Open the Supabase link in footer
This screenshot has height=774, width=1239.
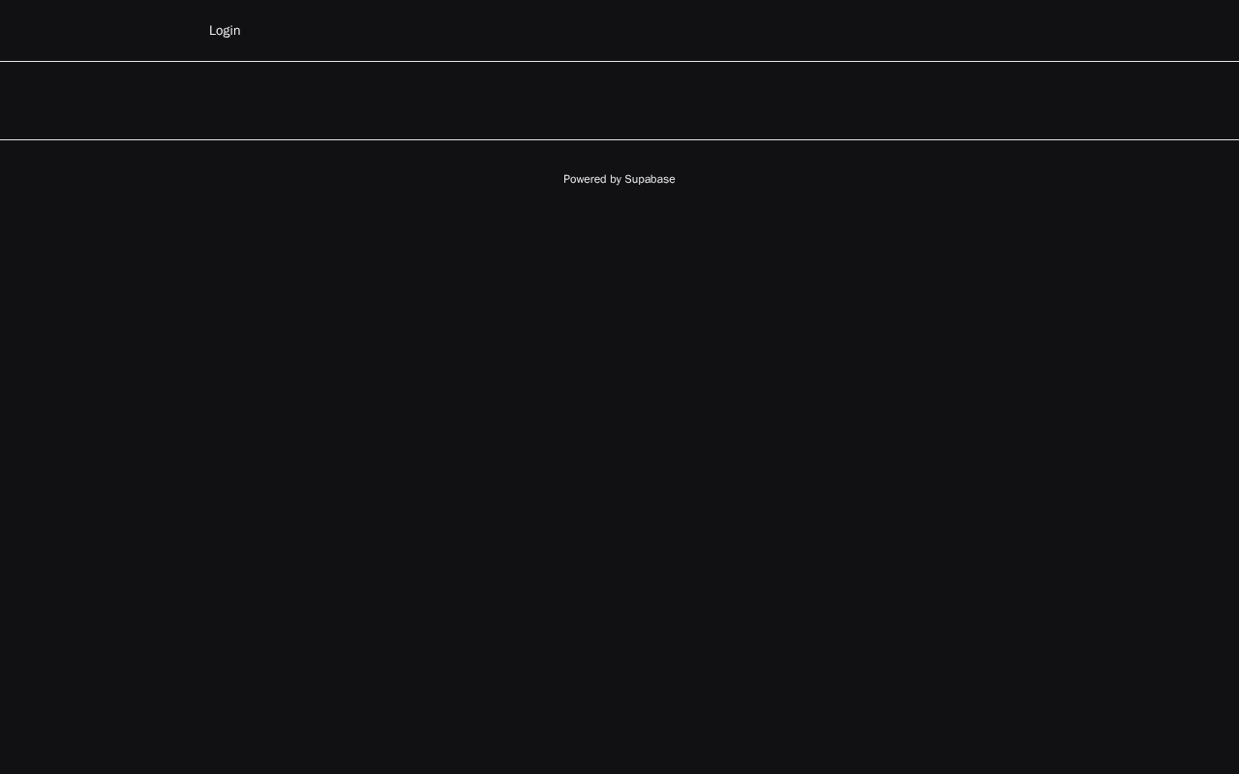pyautogui.click(x=650, y=179)
